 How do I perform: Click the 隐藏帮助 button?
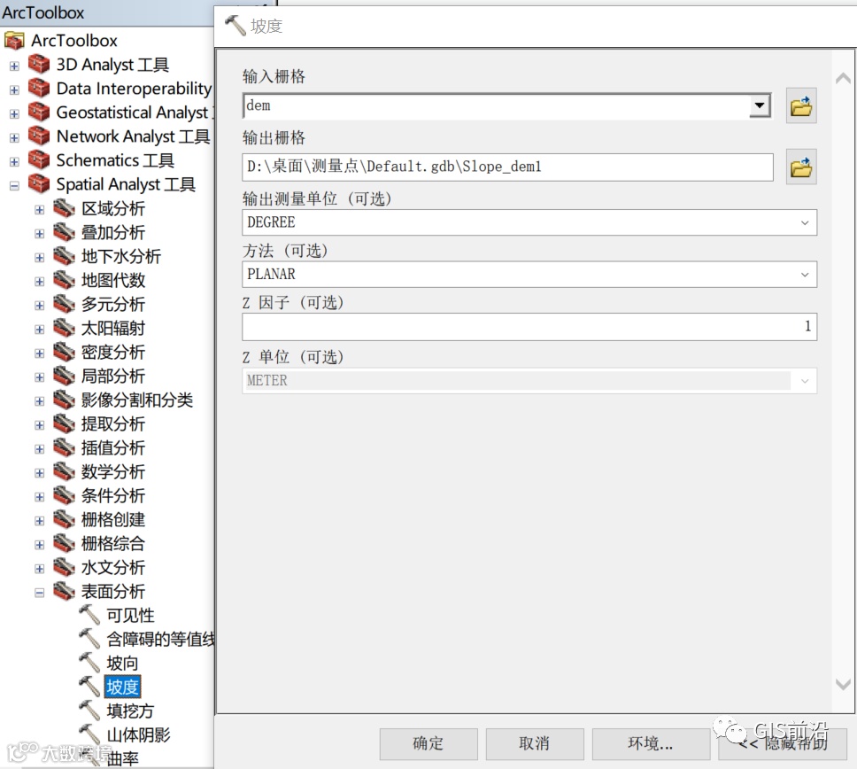[x=783, y=744]
